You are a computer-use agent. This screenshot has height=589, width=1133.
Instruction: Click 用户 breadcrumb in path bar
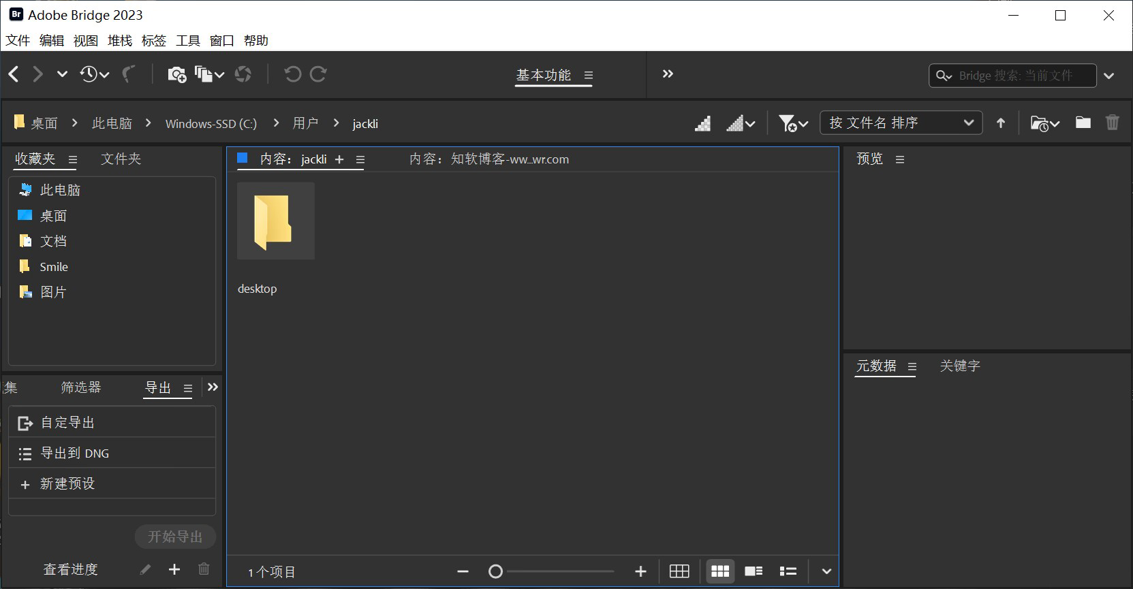point(305,123)
